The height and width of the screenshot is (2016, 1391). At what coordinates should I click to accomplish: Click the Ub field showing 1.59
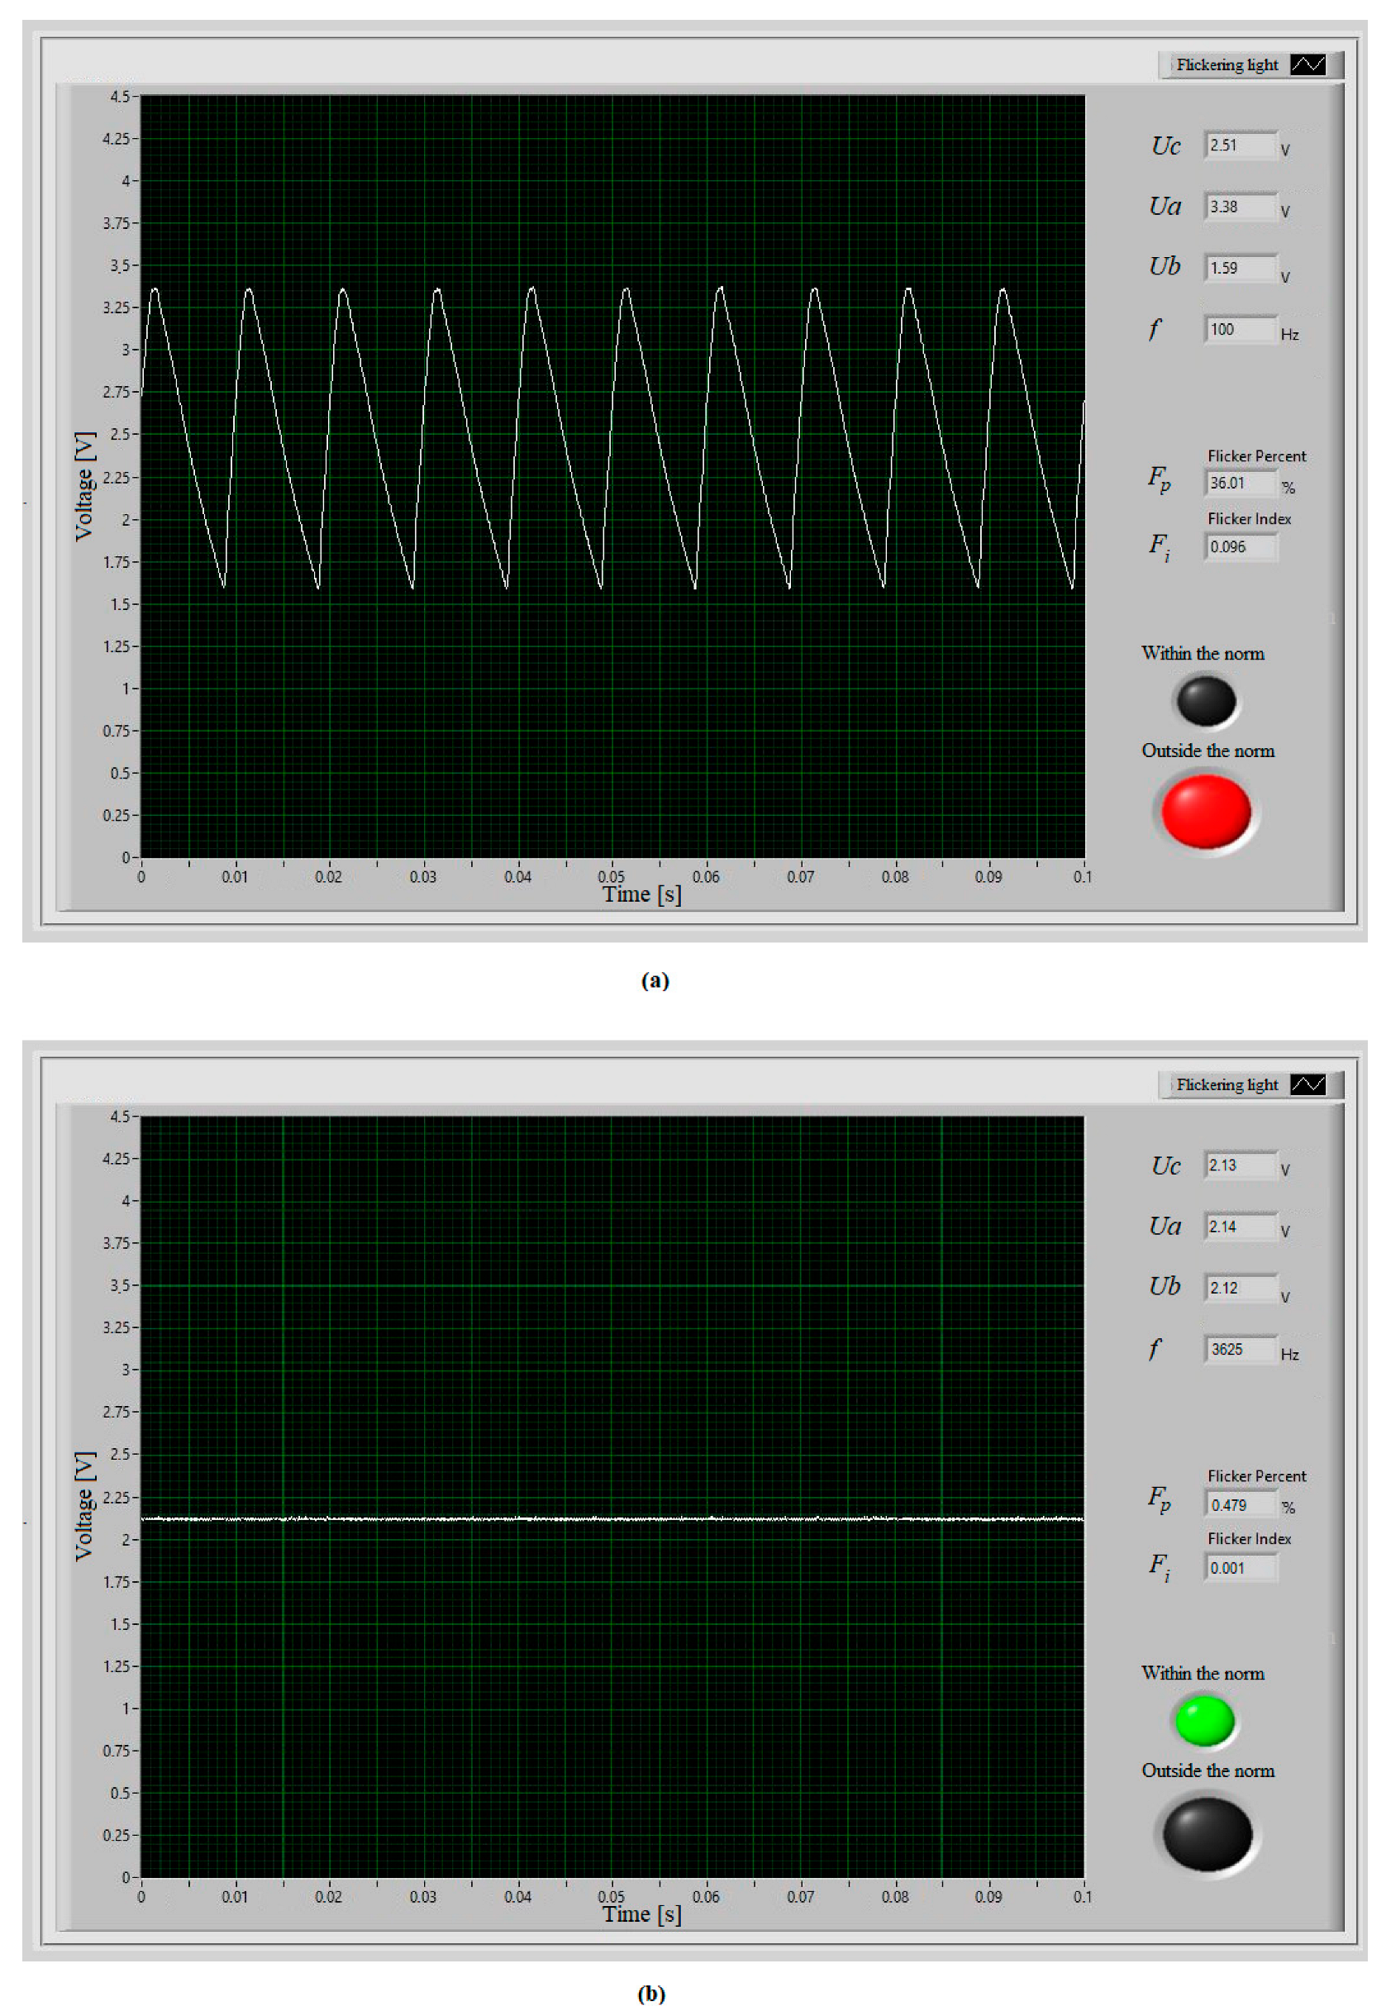coord(1241,269)
